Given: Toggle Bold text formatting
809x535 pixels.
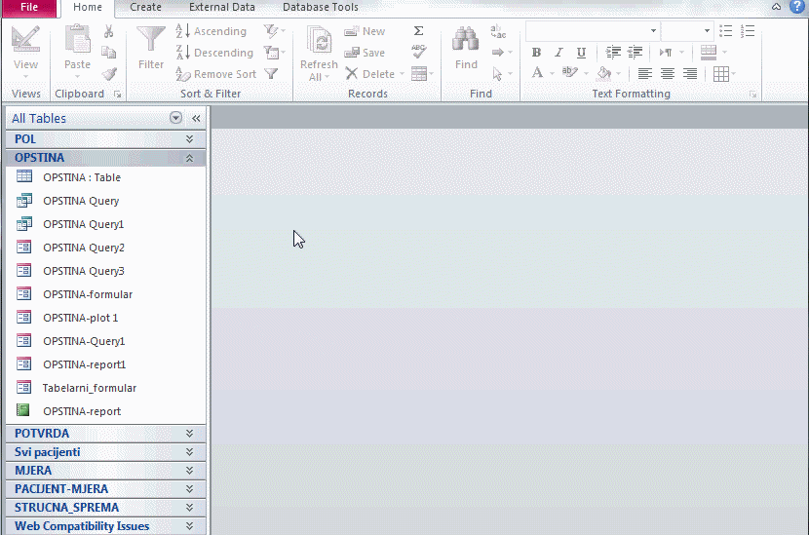Looking at the screenshot, I should coord(536,53).
